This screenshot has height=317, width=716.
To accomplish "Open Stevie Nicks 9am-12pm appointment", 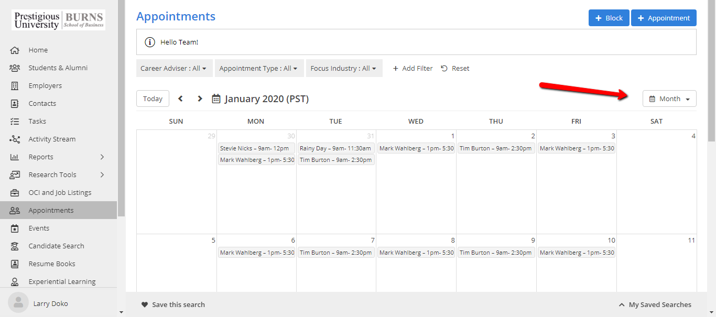I will tap(256, 148).
